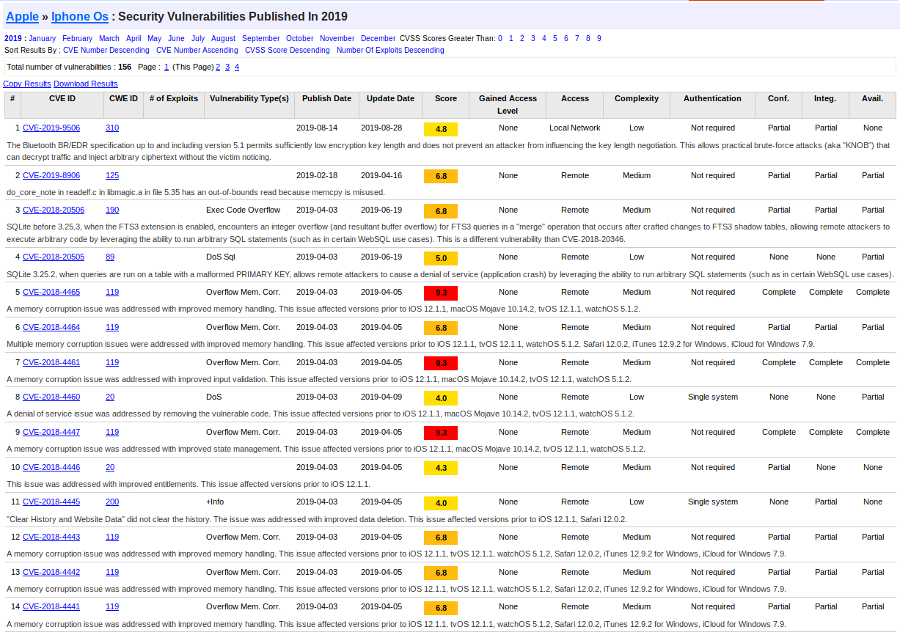The height and width of the screenshot is (635, 900).
Task: Click Download Results link
Action: pyautogui.click(x=85, y=84)
